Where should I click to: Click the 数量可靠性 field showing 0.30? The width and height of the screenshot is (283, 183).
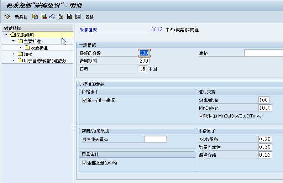265,147
